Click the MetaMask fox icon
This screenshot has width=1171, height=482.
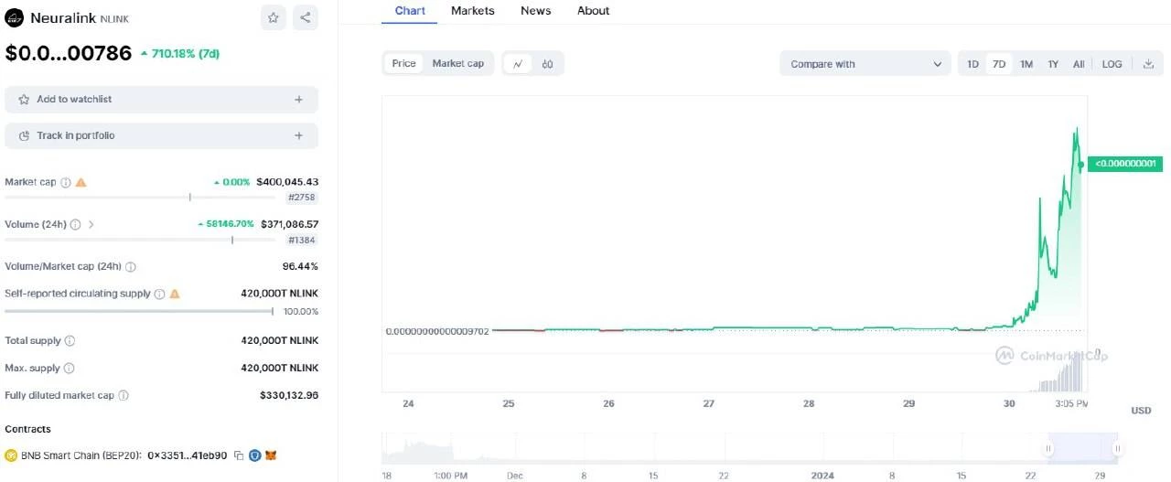(x=271, y=455)
